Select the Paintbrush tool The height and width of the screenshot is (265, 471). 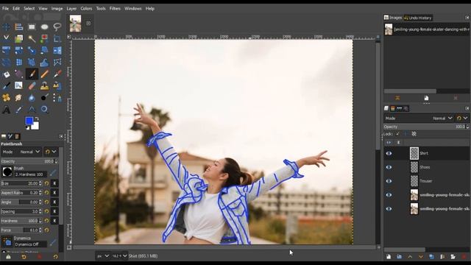click(x=32, y=74)
